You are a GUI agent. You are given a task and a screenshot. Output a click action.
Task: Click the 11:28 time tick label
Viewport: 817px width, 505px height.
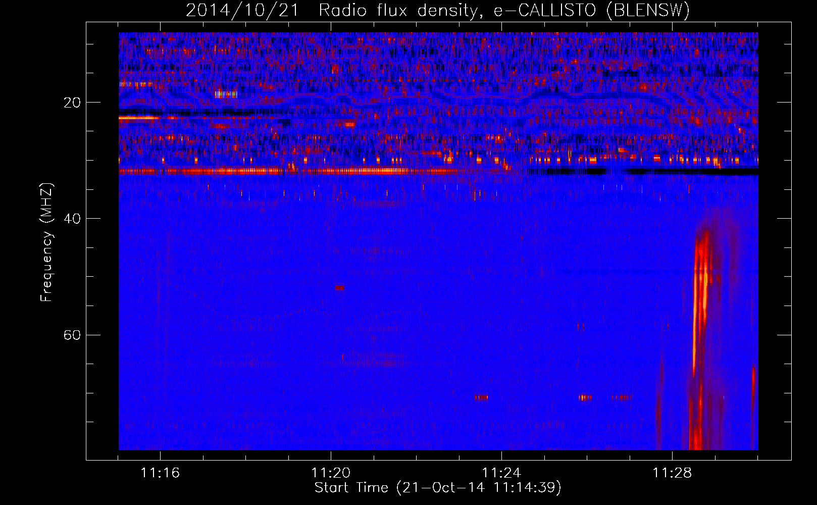coord(672,473)
